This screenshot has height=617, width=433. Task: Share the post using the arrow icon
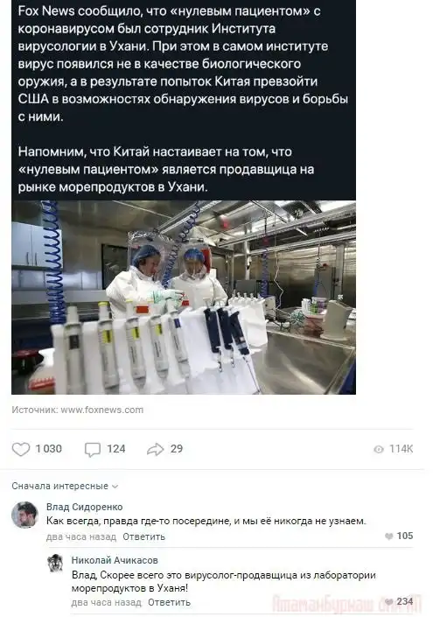pyautogui.click(x=156, y=449)
